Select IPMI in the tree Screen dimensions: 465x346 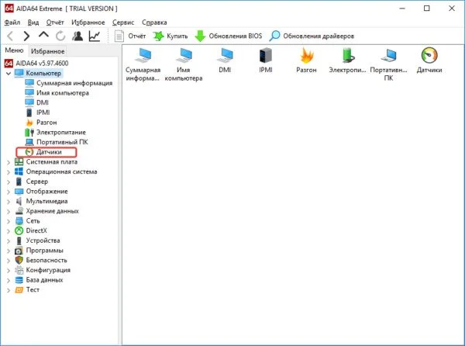pyautogui.click(x=43, y=112)
